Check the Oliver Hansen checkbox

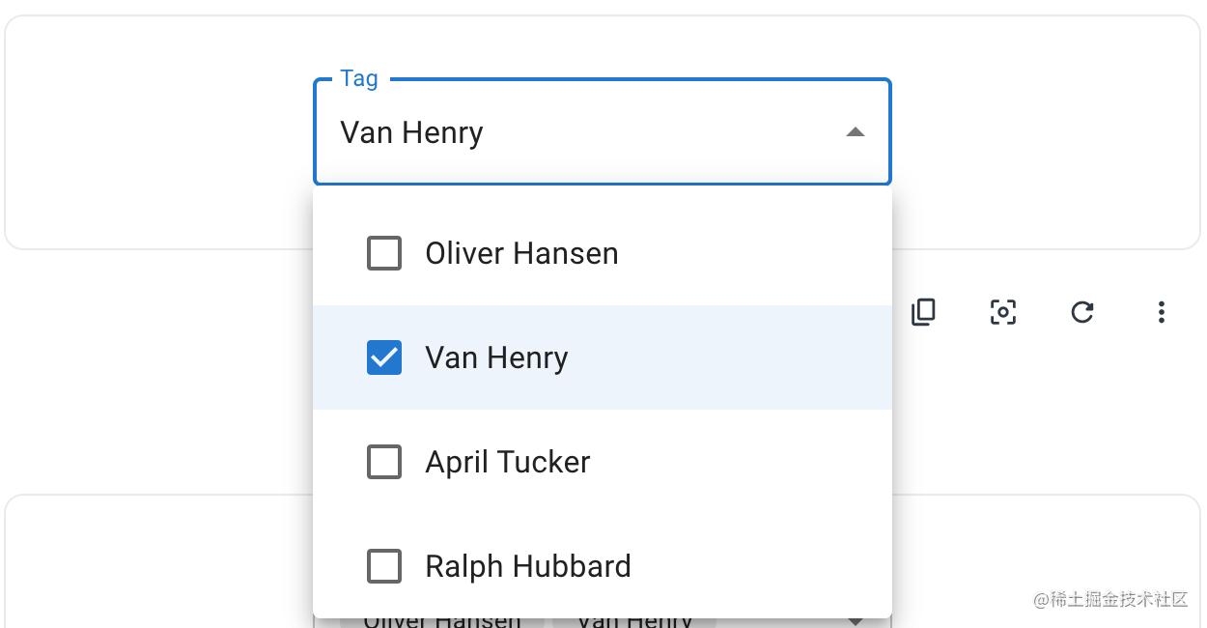(x=384, y=254)
